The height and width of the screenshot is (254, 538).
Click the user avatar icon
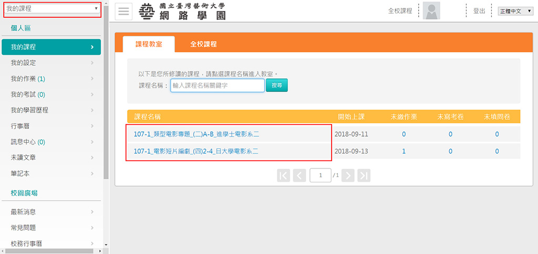click(x=431, y=11)
